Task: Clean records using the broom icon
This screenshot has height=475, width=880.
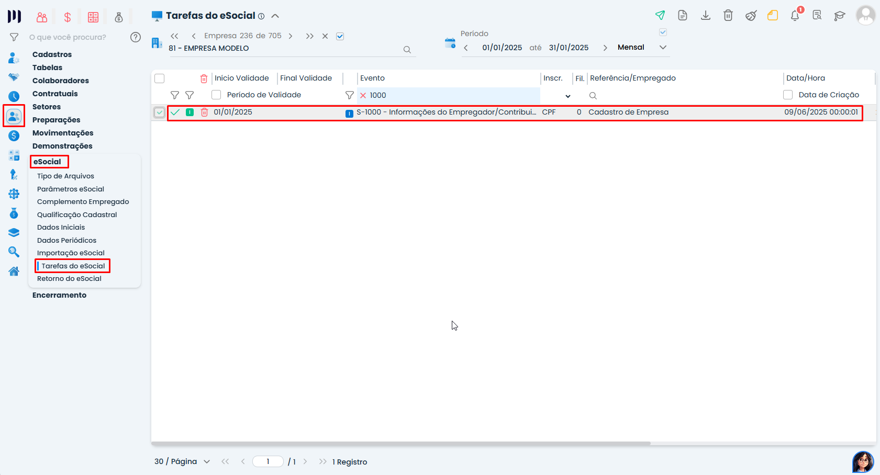Action: click(x=751, y=16)
